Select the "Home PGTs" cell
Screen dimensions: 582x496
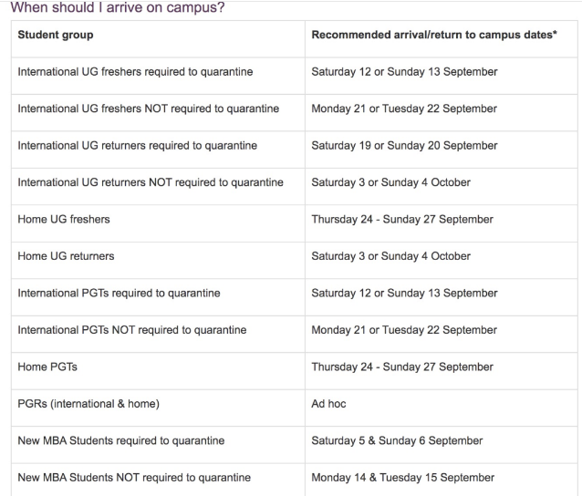click(44, 367)
